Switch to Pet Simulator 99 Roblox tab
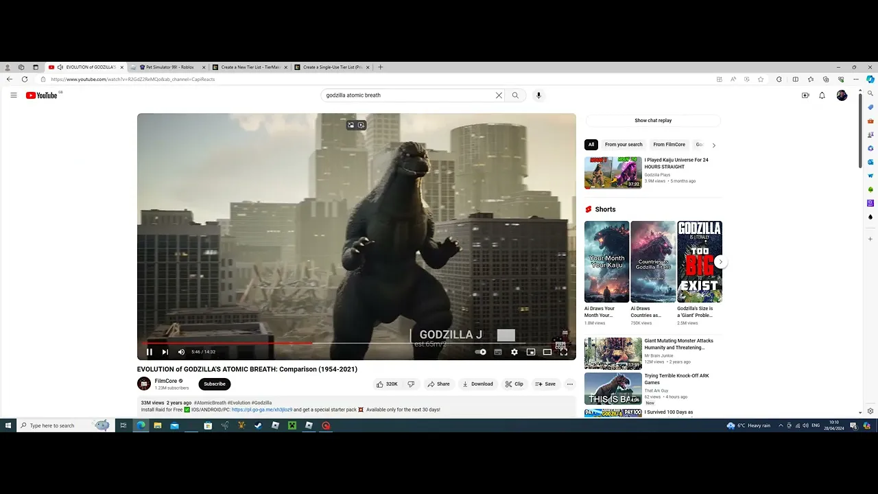 point(167,67)
